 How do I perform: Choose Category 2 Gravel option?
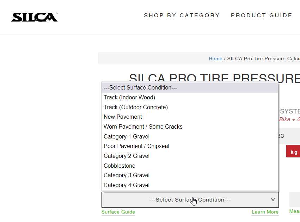[x=127, y=156]
